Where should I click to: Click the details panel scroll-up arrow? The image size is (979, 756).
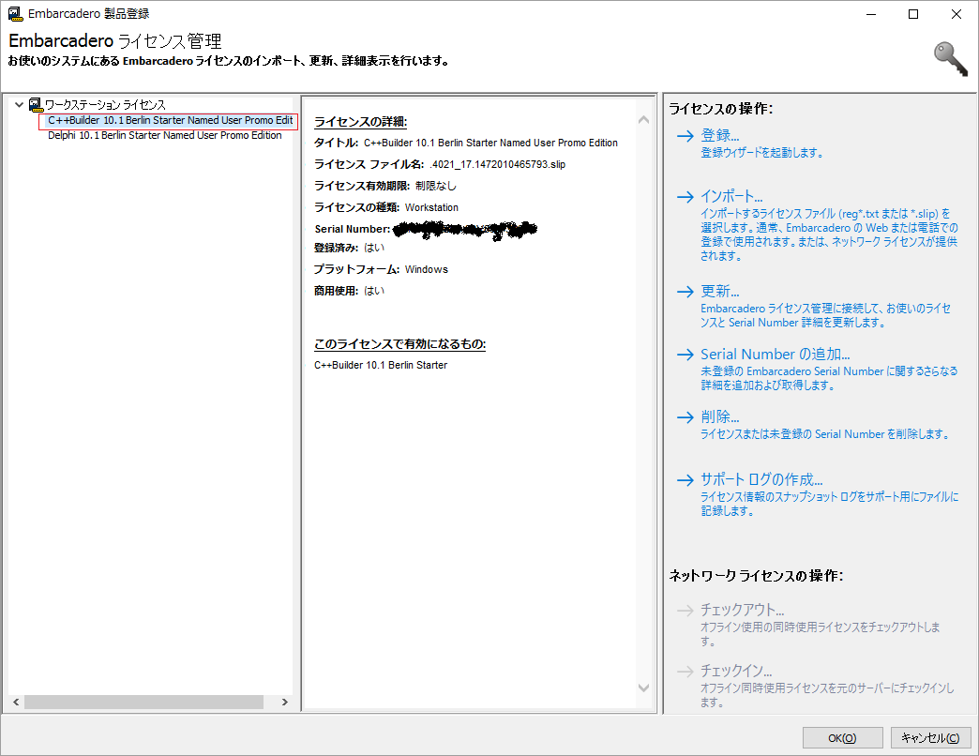click(643, 120)
